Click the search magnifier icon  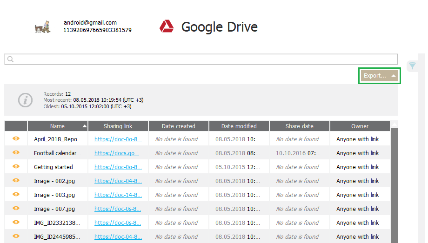[x=10, y=59]
